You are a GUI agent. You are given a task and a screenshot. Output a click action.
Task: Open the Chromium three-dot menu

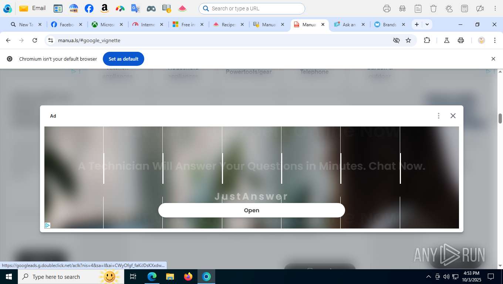(495, 40)
